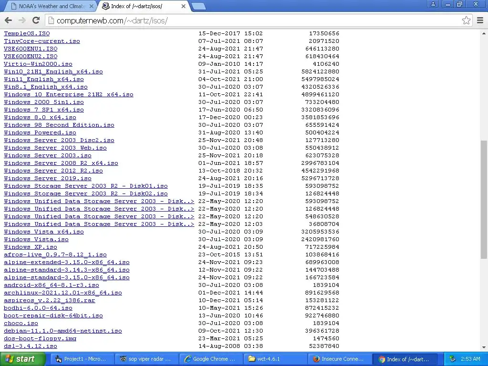Click Windows_Vista_x64.iso link
This screenshot has width=488, height=366.
click(43, 232)
